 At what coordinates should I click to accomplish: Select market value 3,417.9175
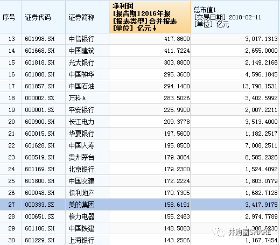[x=234, y=205]
